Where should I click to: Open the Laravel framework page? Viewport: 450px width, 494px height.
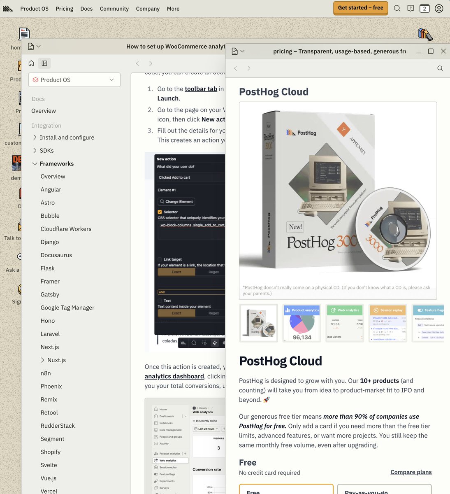[50, 334]
